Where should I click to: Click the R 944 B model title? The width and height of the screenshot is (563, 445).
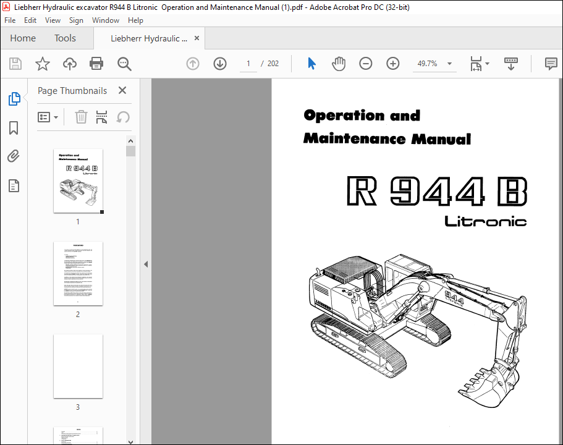(437, 191)
